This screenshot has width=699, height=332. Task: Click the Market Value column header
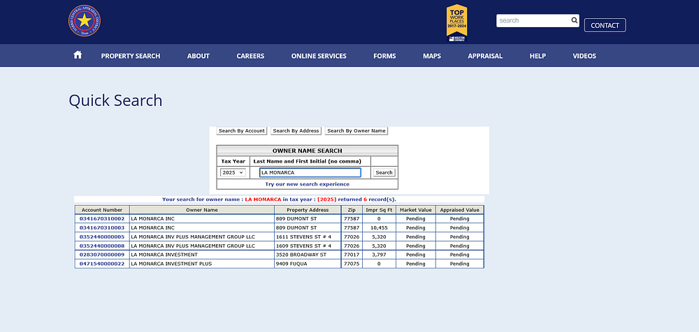416,210
